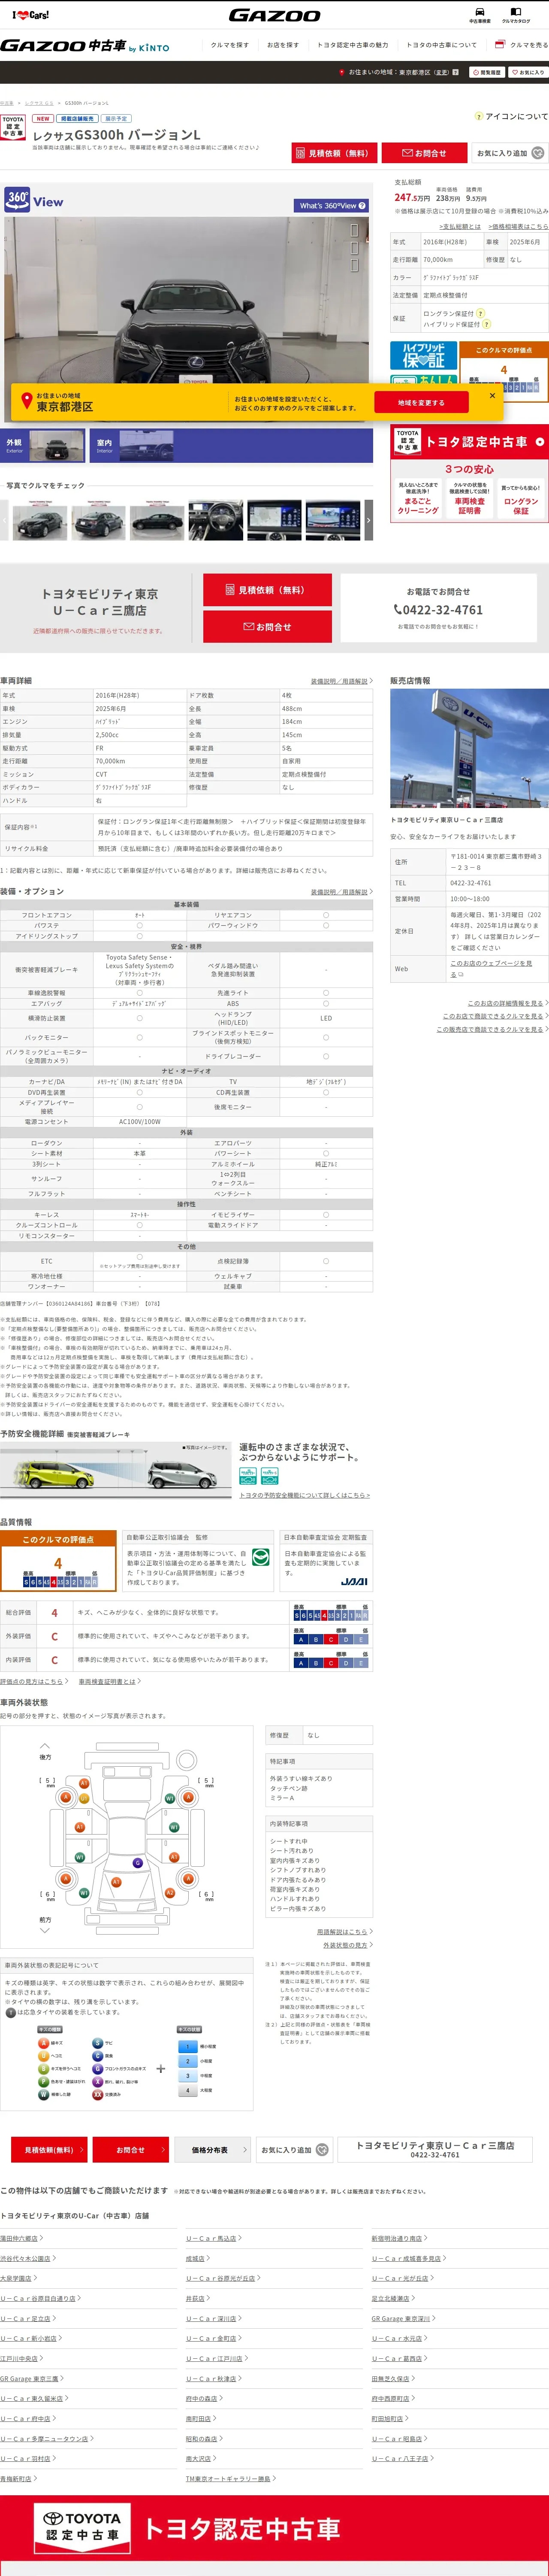Click green 自動車公正取引協議会 emblem
The height and width of the screenshot is (2576, 549).
260,1558
